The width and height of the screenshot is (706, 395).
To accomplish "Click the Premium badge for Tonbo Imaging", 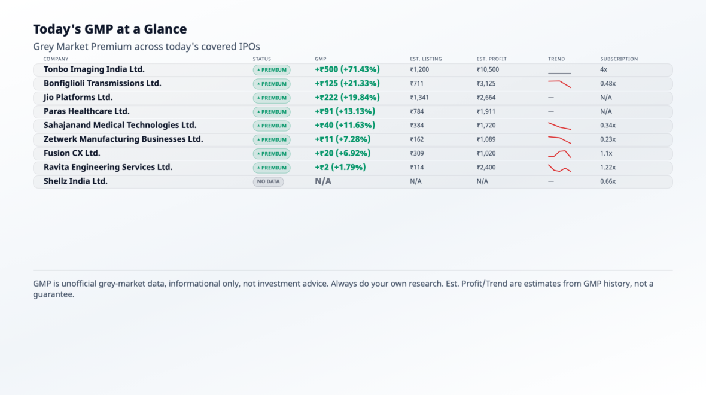I will [x=272, y=70].
